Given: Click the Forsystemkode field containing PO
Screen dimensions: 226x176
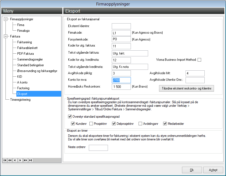Looking at the screenshot, I should pyautogui.click(x=121, y=39).
